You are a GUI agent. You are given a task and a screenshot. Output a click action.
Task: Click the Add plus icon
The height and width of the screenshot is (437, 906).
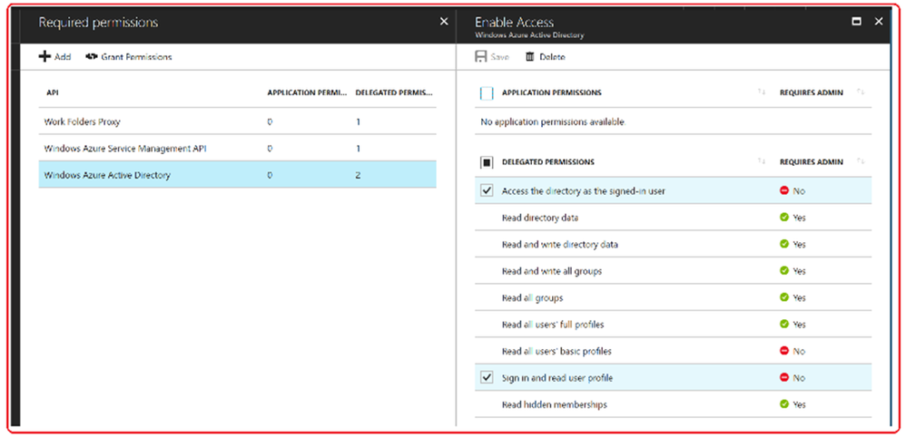[44, 56]
